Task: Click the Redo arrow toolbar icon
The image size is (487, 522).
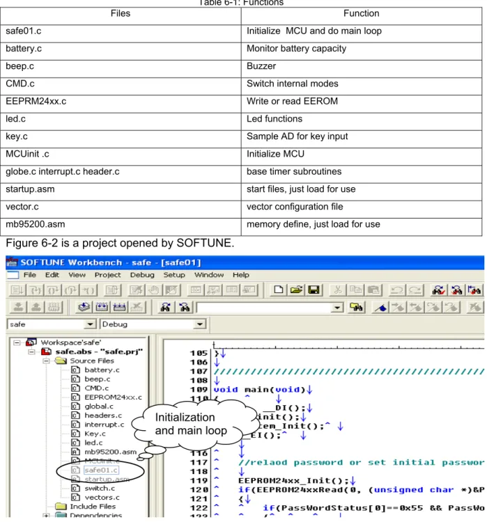Action: click(x=415, y=290)
